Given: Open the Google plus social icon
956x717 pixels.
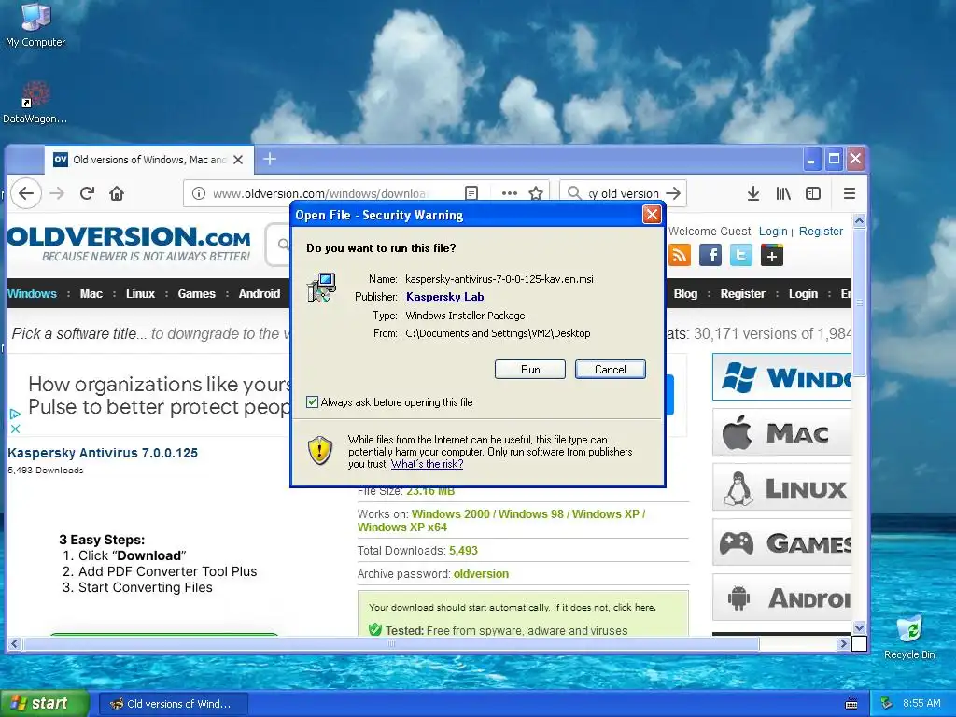Looking at the screenshot, I should click(x=771, y=255).
